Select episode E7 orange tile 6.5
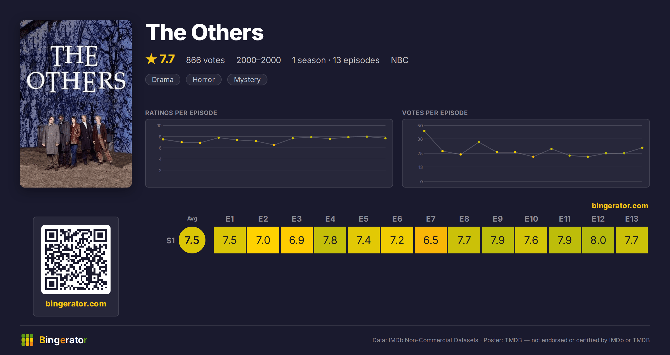 pos(431,240)
